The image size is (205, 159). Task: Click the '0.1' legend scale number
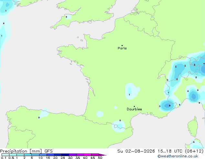tap(4, 158)
